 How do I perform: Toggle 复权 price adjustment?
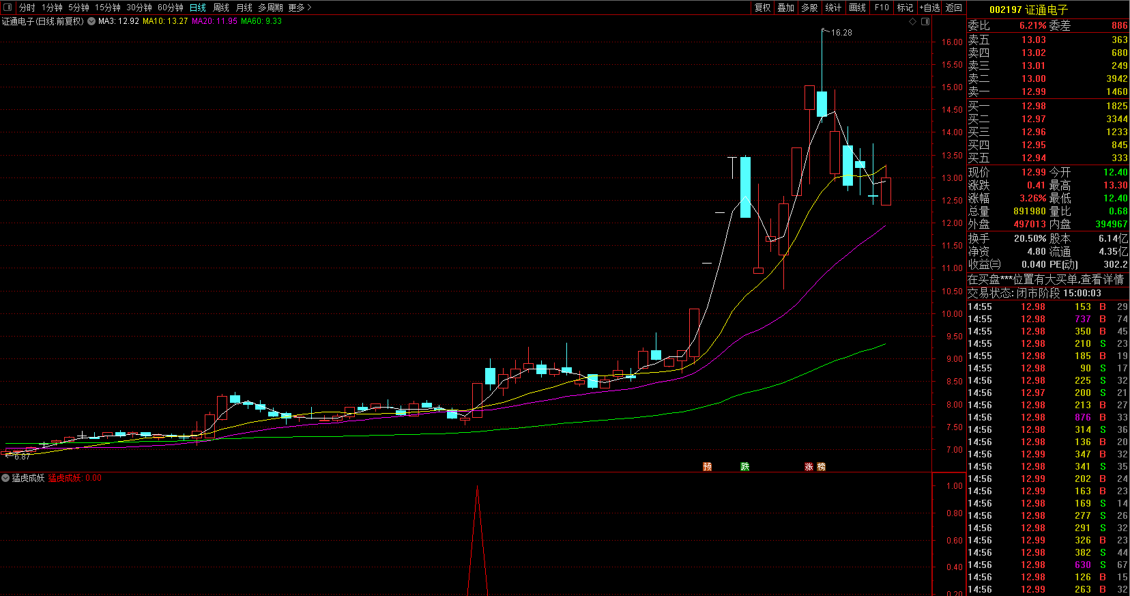pos(762,8)
